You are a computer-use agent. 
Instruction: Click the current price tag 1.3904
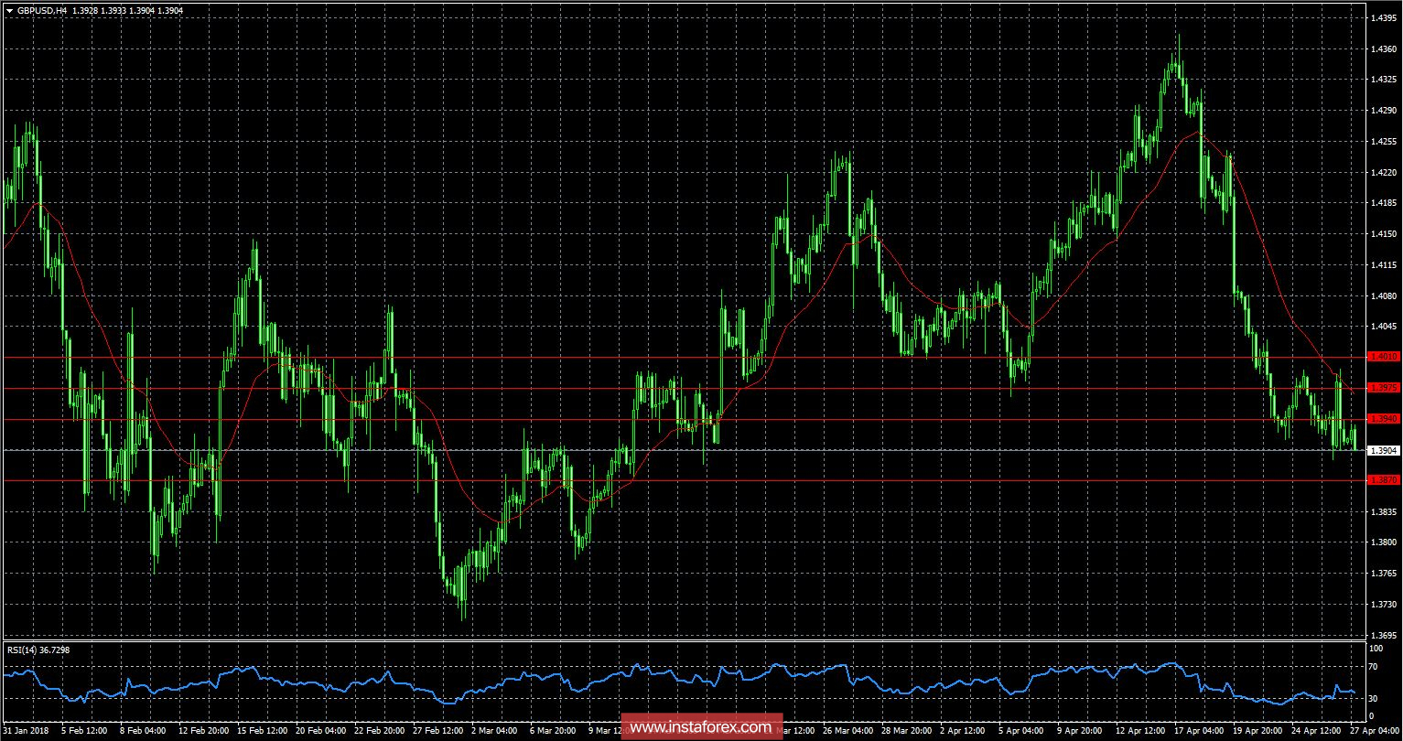coord(1383,450)
